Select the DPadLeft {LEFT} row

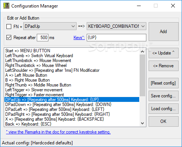[x=72, y=109]
